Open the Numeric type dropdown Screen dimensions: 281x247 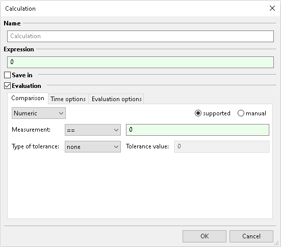click(x=39, y=113)
